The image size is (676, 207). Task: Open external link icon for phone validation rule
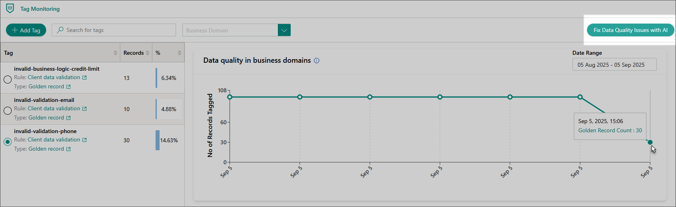(x=85, y=140)
